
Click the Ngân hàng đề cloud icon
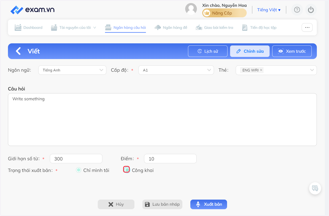(x=158, y=27)
